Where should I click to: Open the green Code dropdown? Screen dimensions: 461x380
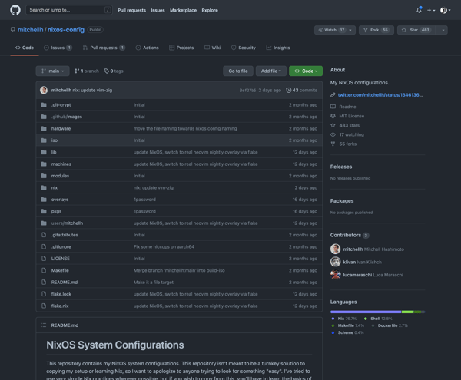coord(306,71)
